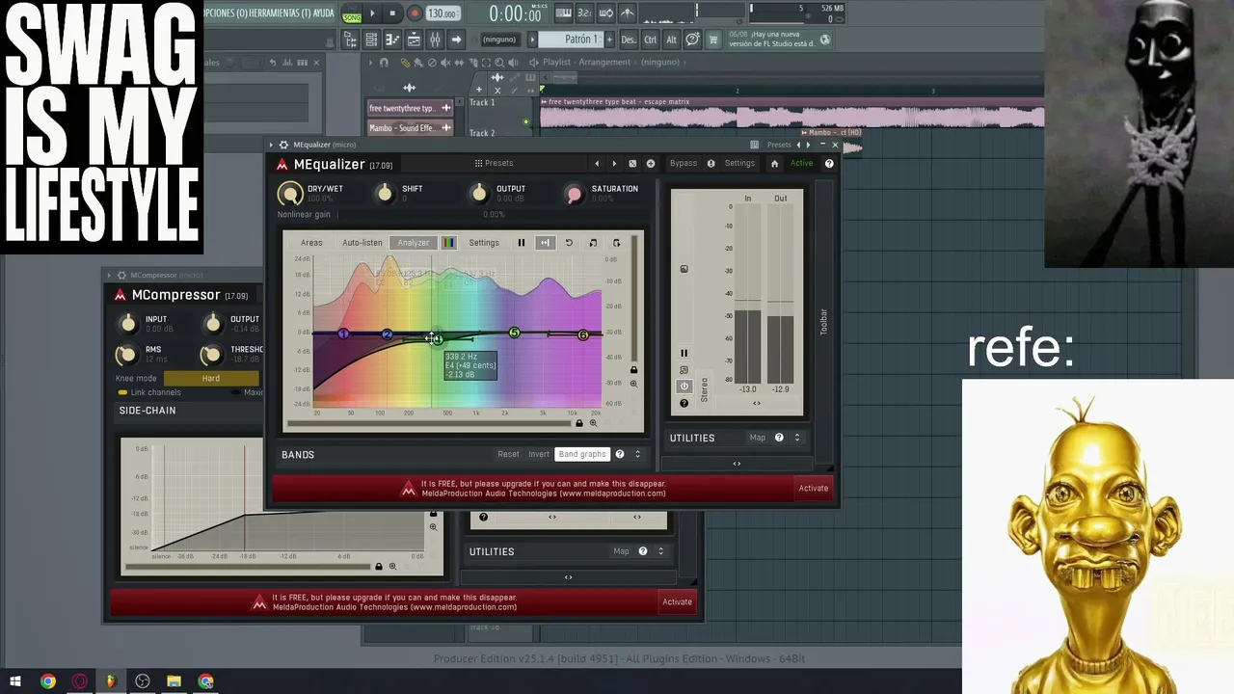
Task: Toggle Bypass on MEqualizer
Action: click(684, 164)
